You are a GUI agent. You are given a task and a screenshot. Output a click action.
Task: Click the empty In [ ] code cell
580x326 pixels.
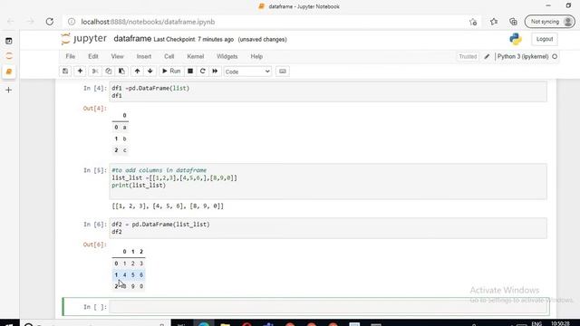click(x=328, y=307)
